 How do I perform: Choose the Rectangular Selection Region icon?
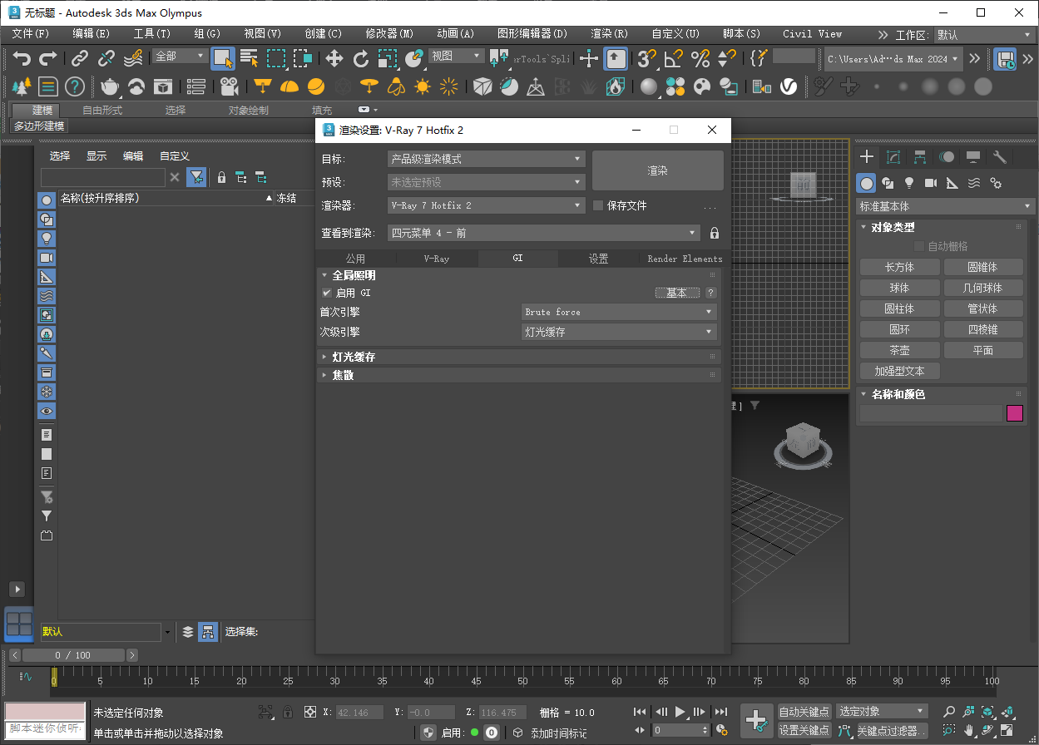point(276,58)
